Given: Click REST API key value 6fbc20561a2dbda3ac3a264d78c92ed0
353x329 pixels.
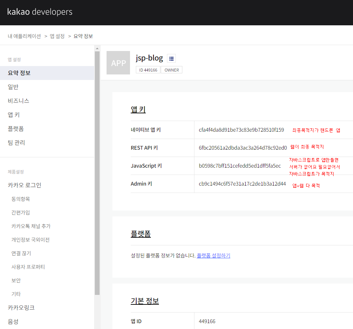Looking at the screenshot, I should (243, 148).
